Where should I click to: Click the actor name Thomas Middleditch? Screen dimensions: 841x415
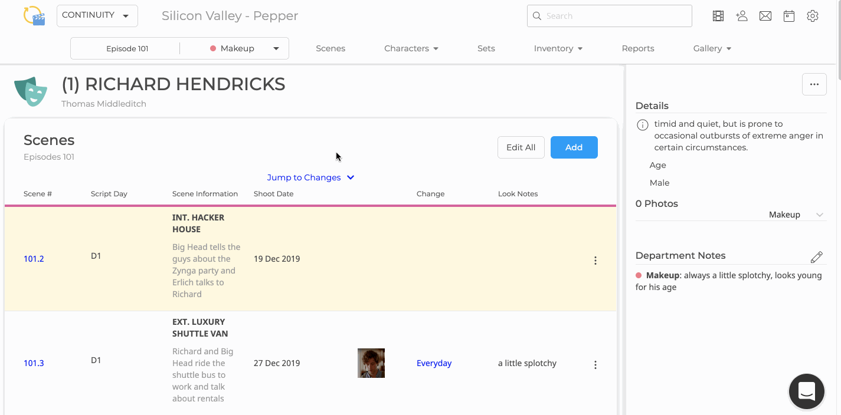pos(104,104)
